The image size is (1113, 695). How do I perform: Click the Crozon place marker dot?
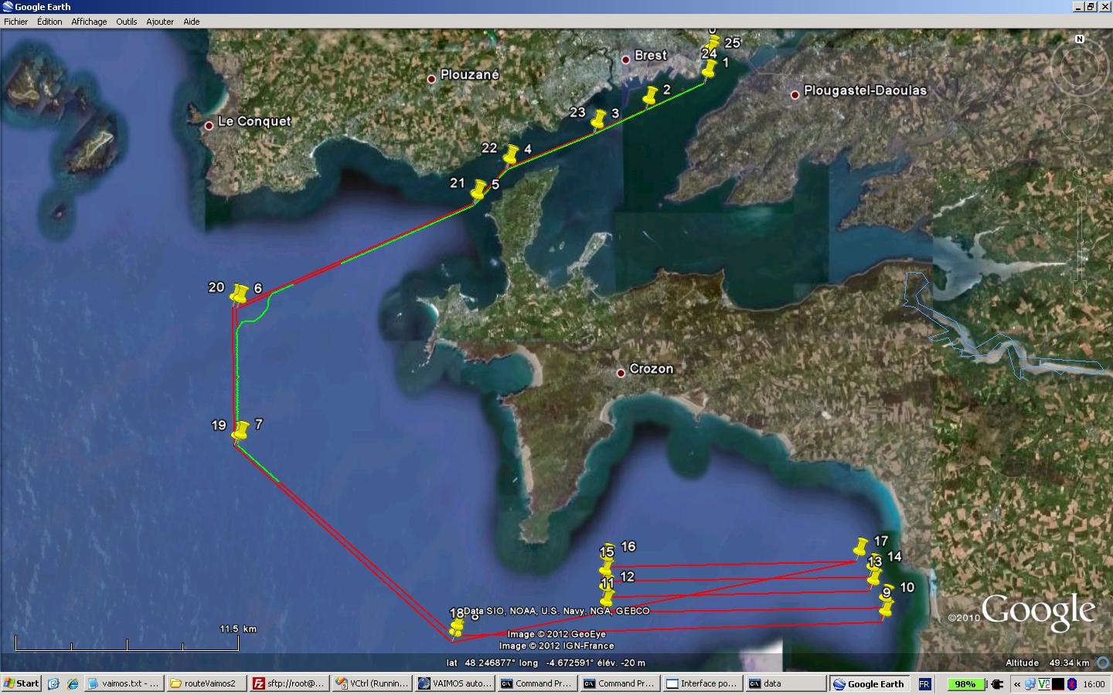click(x=621, y=373)
